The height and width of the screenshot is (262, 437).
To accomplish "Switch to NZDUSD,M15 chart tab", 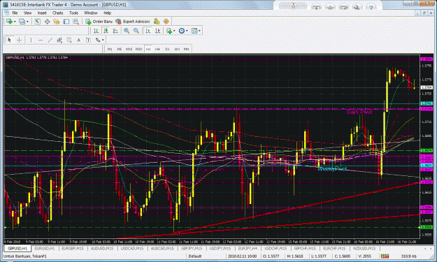I will (364, 248).
